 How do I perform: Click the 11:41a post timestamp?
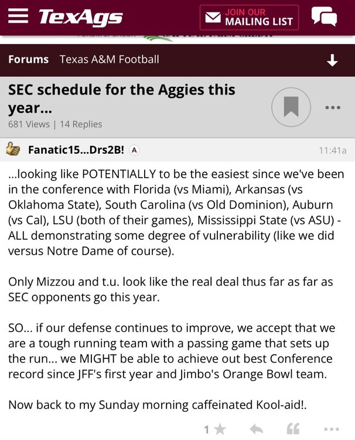click(332, 151)
